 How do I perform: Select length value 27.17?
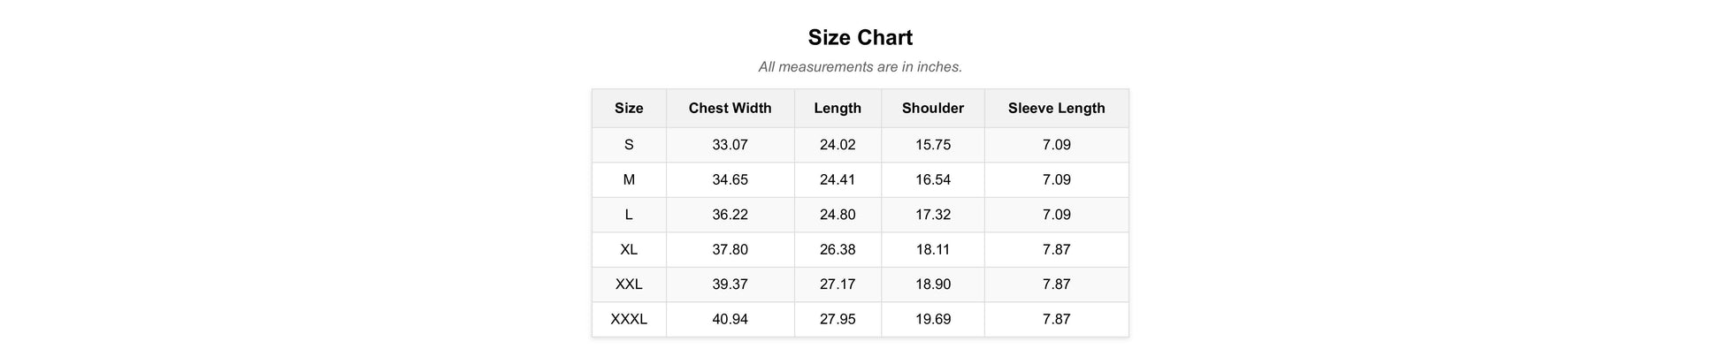pyautogui.click(x=837, y=284)
